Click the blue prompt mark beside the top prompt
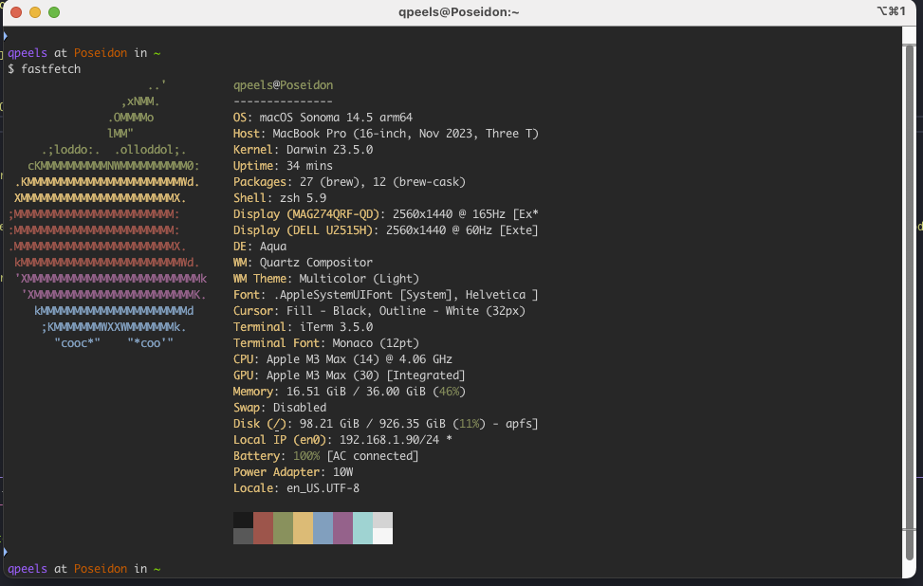 pos(5,36)
